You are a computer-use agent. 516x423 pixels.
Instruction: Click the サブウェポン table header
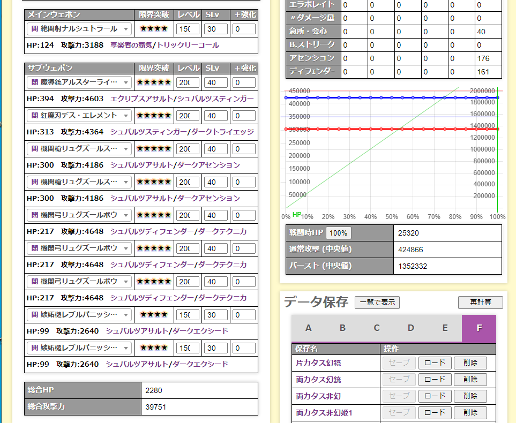pyautogui.click(x=79, y=68)
